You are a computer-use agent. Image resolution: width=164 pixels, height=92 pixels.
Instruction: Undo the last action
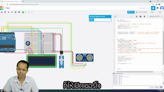[9, 12]
